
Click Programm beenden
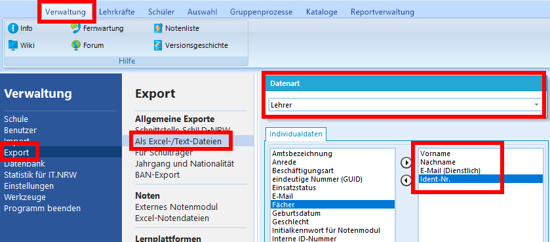43,209
